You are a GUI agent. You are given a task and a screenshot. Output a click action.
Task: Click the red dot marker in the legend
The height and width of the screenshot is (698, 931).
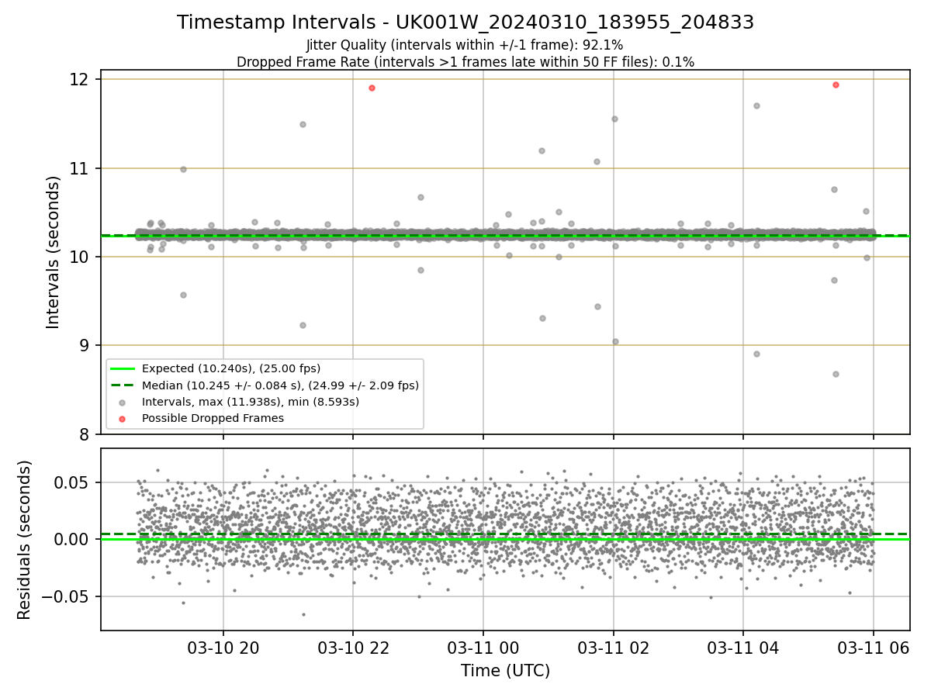(123, 418)
